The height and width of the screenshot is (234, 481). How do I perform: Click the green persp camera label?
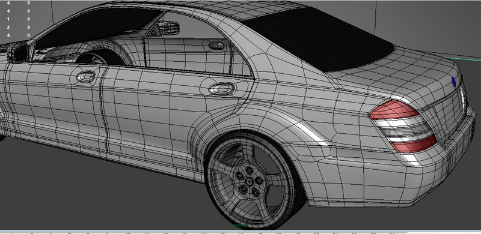click(x=241, y=226)
